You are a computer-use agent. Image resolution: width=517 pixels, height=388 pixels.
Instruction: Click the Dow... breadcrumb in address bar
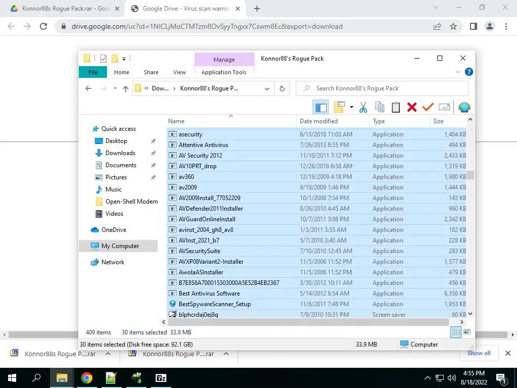coord(160,88)
